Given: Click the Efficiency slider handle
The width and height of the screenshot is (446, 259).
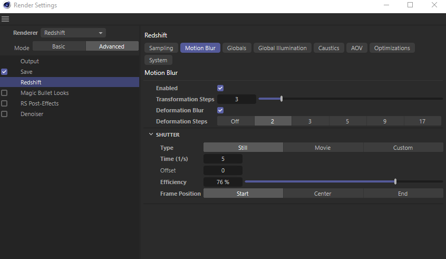Looking at the screenshot, I should pos(395,181).
